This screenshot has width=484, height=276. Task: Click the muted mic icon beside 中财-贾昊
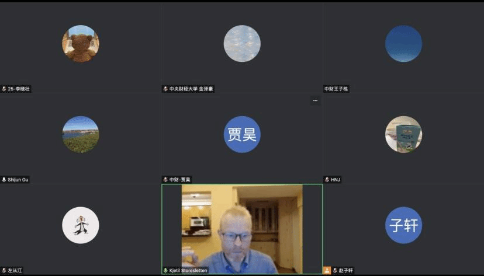pos(165,180)
